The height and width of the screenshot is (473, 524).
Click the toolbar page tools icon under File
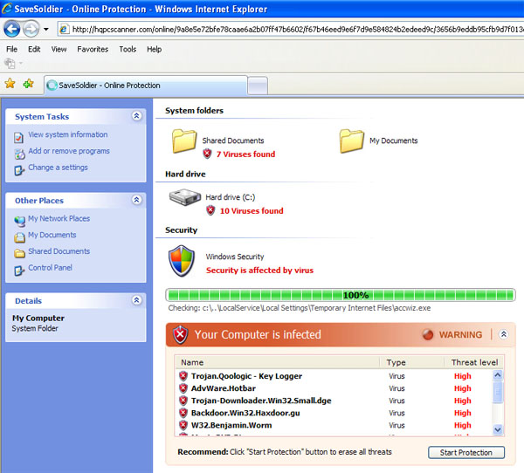pyautogui.click(x=10, y=63)
